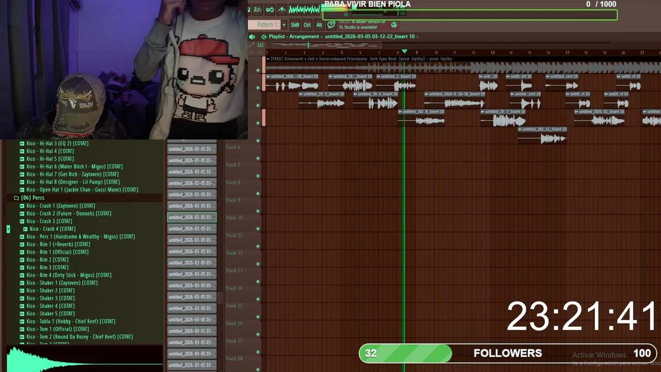Screen dimensions: 661x372
Task: Click sample icon of Kico - Open Hat 1
Action: click(22, 190)
